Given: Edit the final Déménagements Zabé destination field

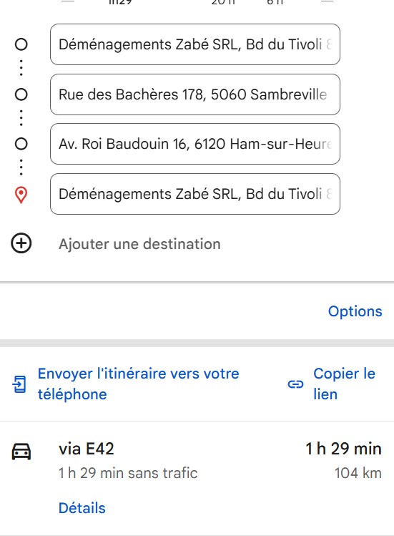Looking at the screenshot, I should (x=195, y=194).
